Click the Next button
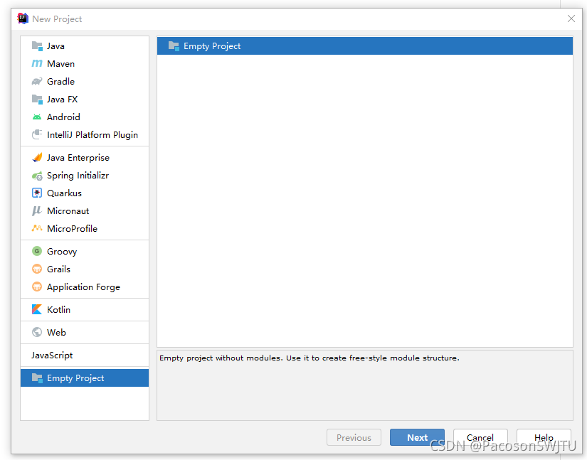The width and height of the screenshot is (587, 460). tap(417, 437)
